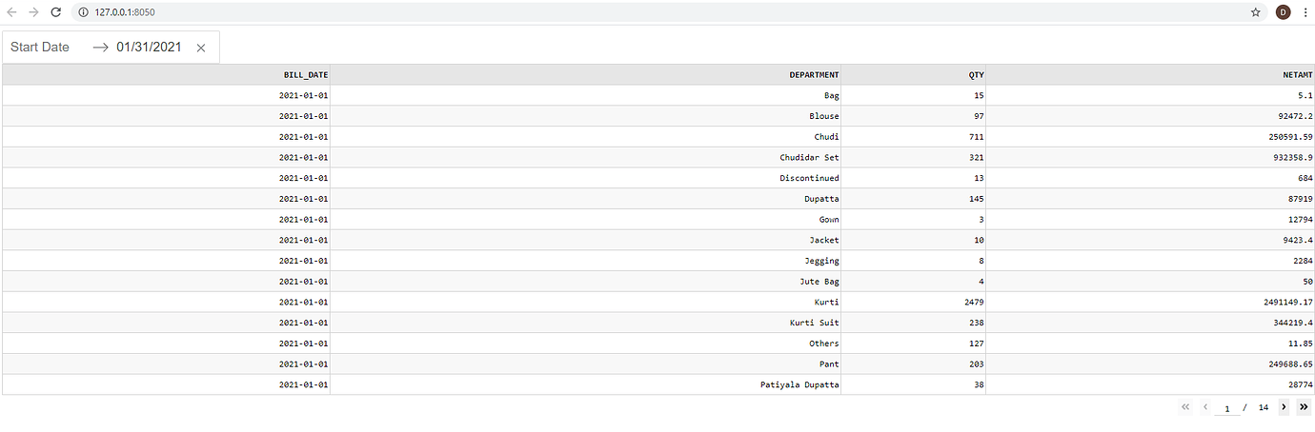Click the BILL_DATE column header
This screenshot has width=1315, height=432.
click(306, 74)
